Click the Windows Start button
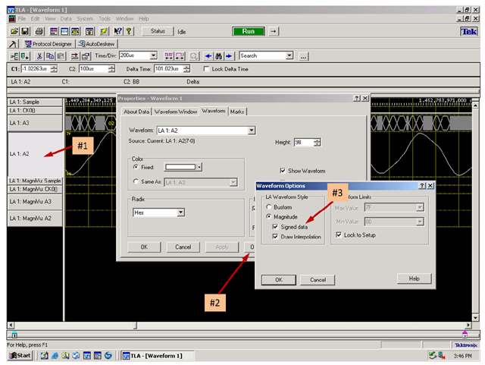485x365 pixels. point(20,355)
